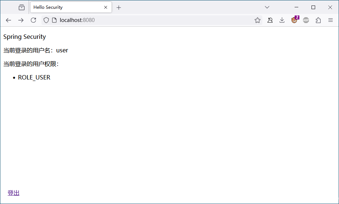Click the localhost:8080 address bar
The width and height of the screenshot is (339, 204).
pos(151,20)
